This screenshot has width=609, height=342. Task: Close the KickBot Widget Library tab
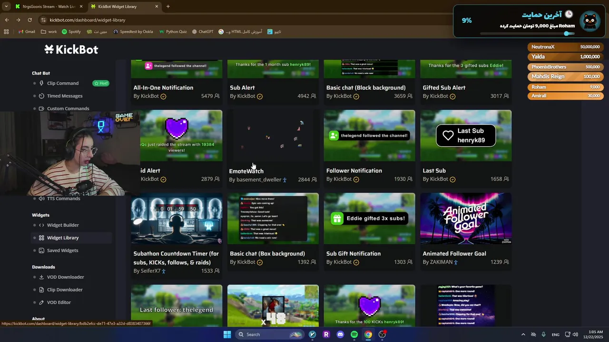[x=157, y=7]
